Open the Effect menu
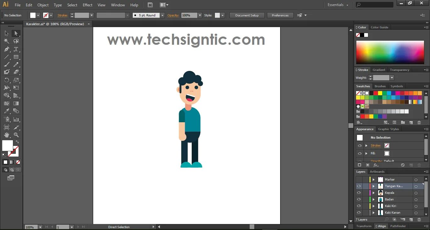 coord(88,5)
